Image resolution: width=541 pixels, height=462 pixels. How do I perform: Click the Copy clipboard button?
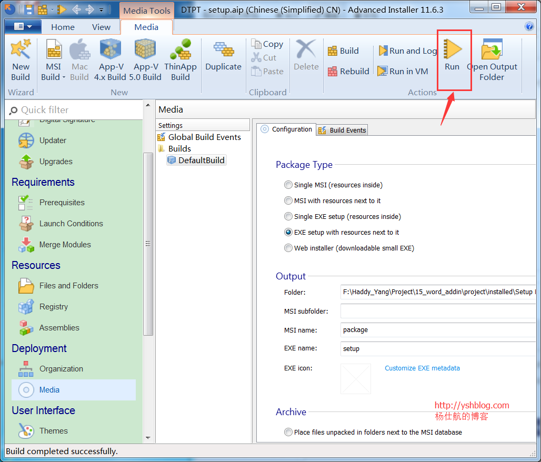tap(267, 44)
